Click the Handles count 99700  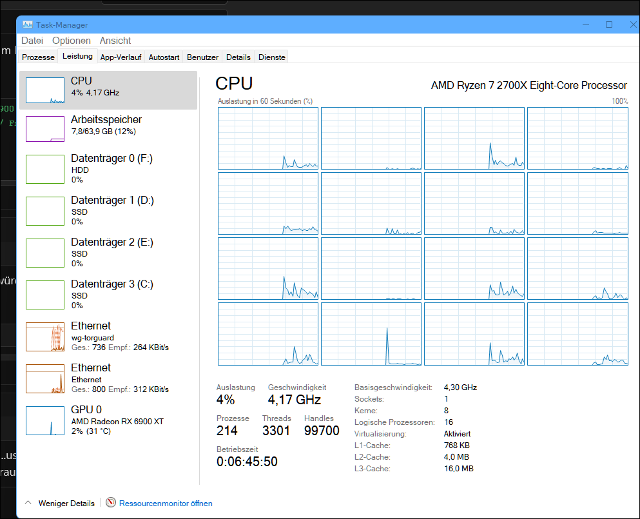point(322,431)
